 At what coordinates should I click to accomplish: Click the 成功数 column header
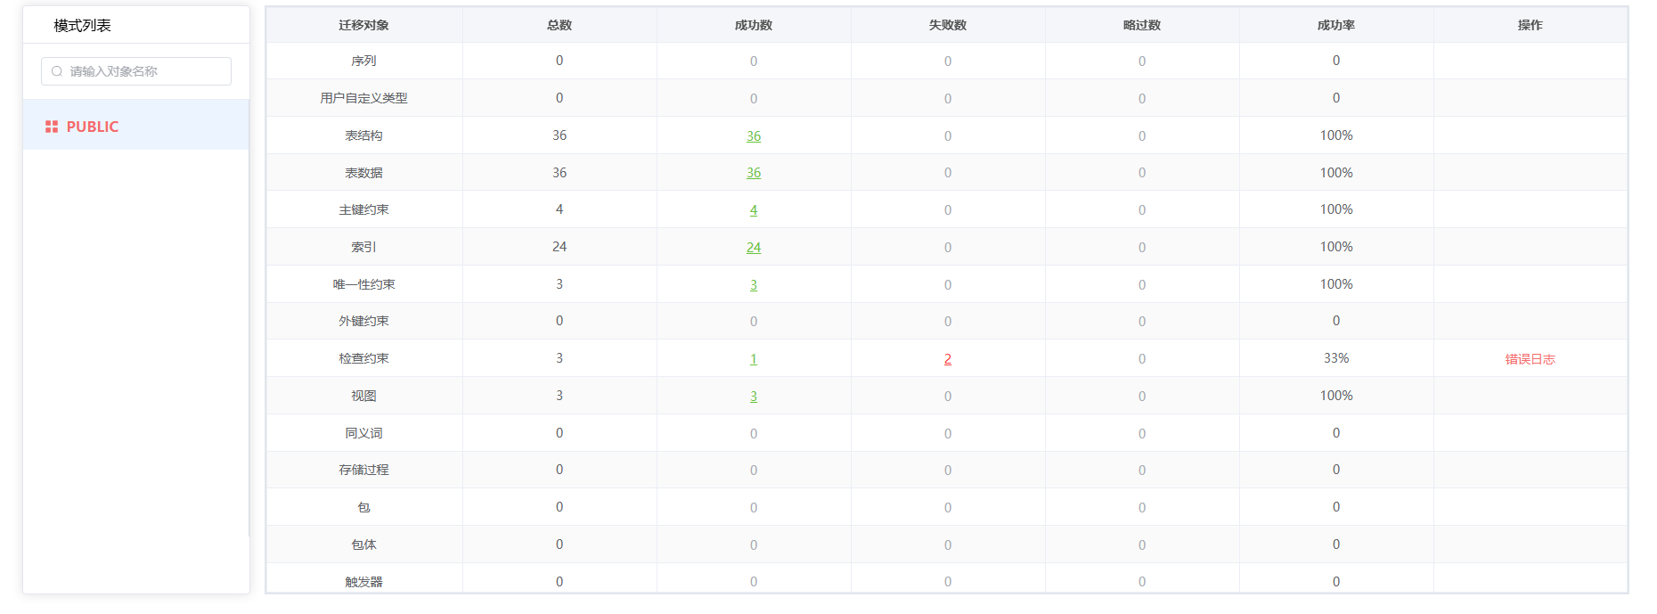click(x=754, y=25)
